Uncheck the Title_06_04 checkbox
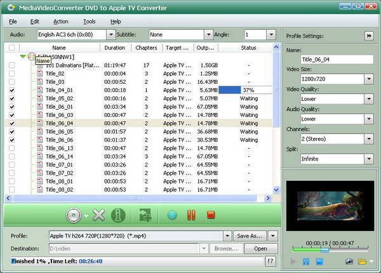Image resolution: width=381 pixels, height=273 pixels. (x=11, y=123)
